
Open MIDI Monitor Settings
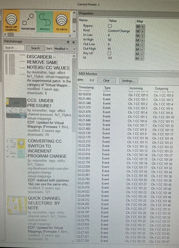coord(129,81)
